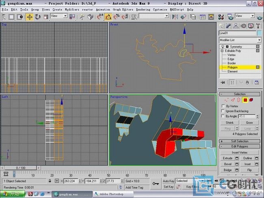Image resolution: width=264 pixels, height=198 pixels.
Task: Switch to the Display command panel
Action: [x=251, y=26]
